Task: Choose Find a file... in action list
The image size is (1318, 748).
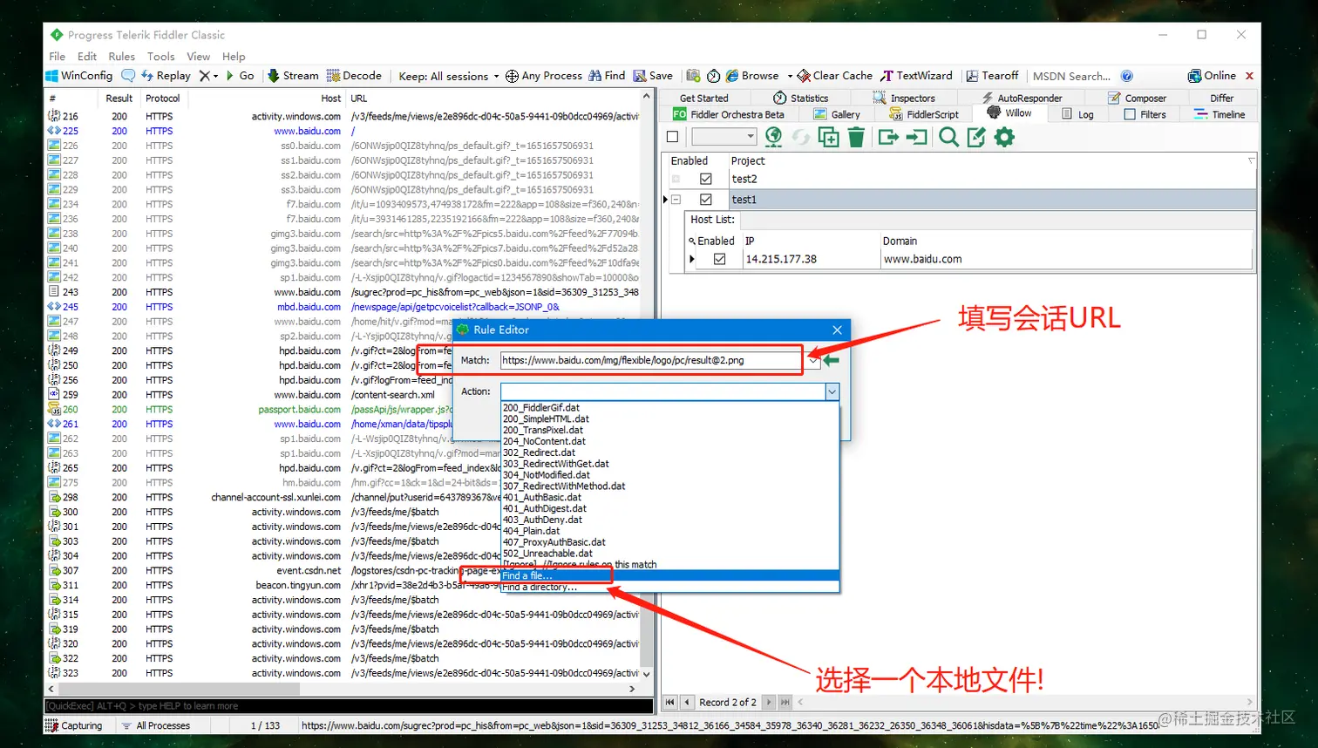Action: 669,575
